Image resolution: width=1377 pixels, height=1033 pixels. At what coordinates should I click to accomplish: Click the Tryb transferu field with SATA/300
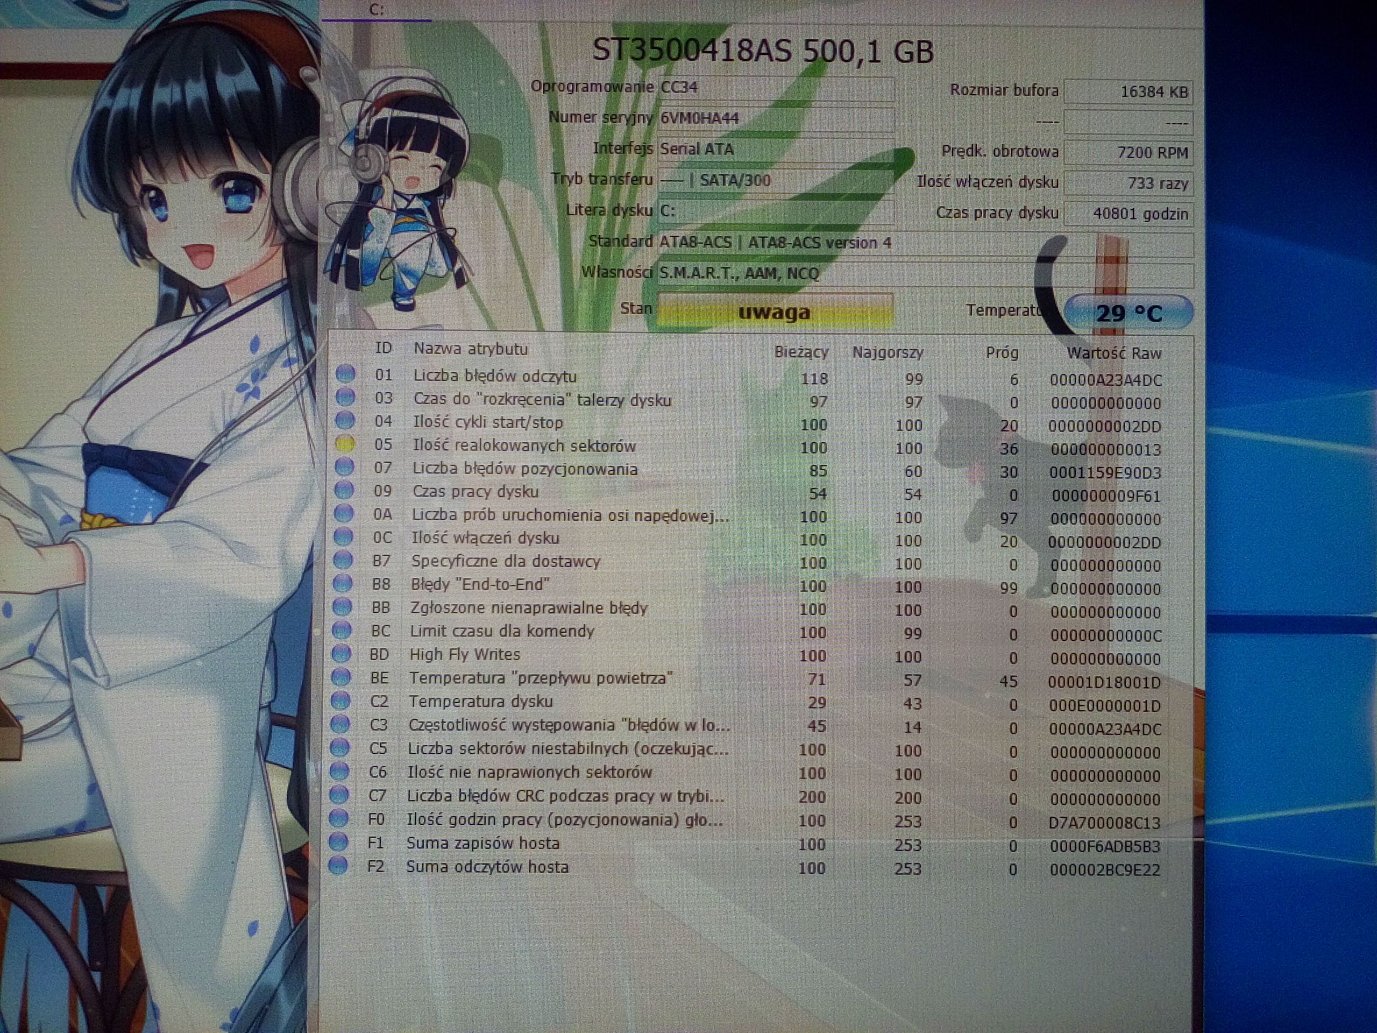[776, 181]
